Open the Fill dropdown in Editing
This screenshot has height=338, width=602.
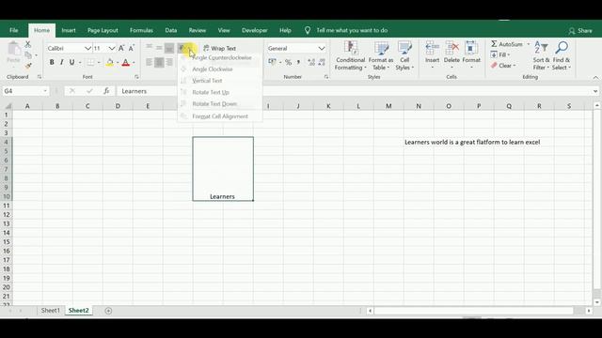pyautogui.click(x=500, y=54)
